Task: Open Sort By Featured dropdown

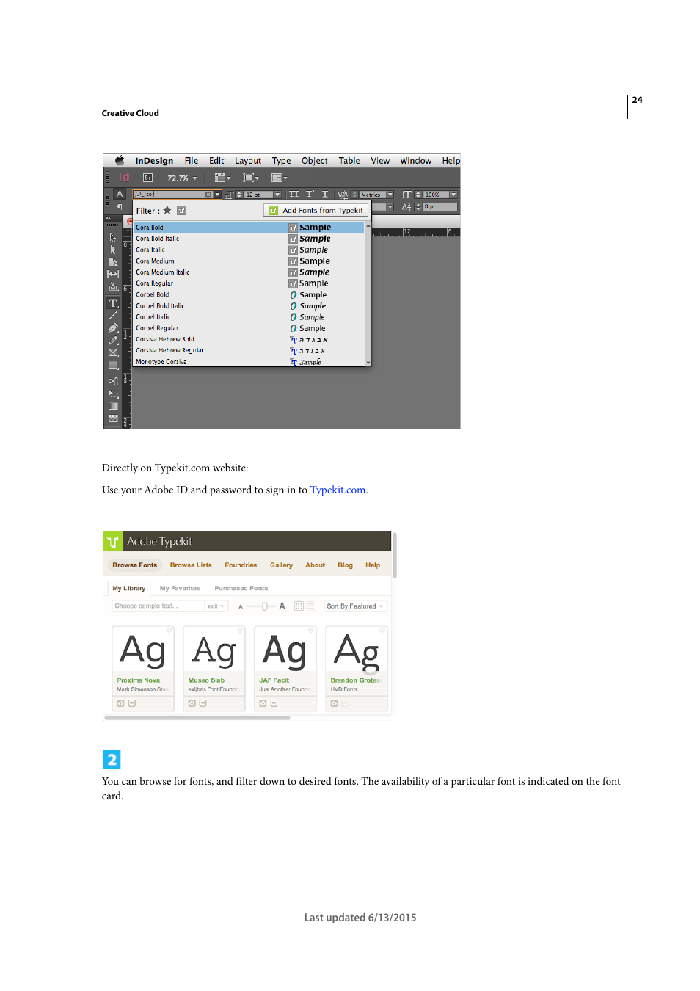Action: [356, 606]
